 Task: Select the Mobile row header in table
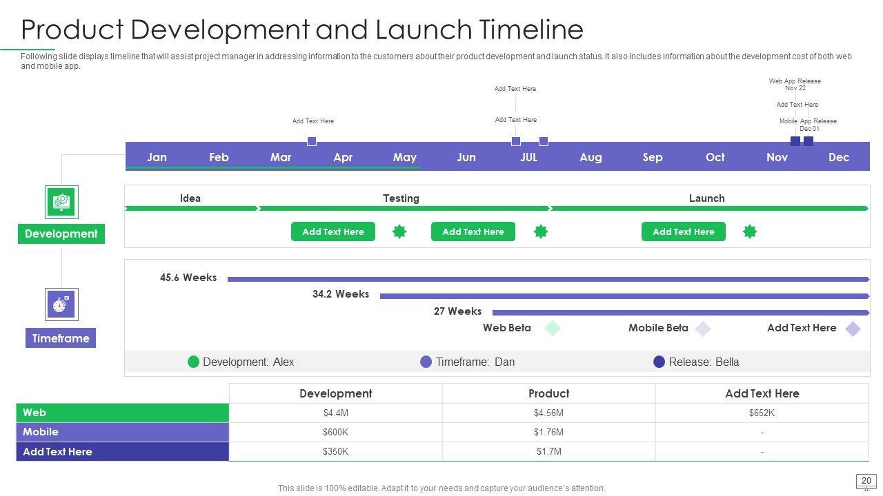(122, 432)
